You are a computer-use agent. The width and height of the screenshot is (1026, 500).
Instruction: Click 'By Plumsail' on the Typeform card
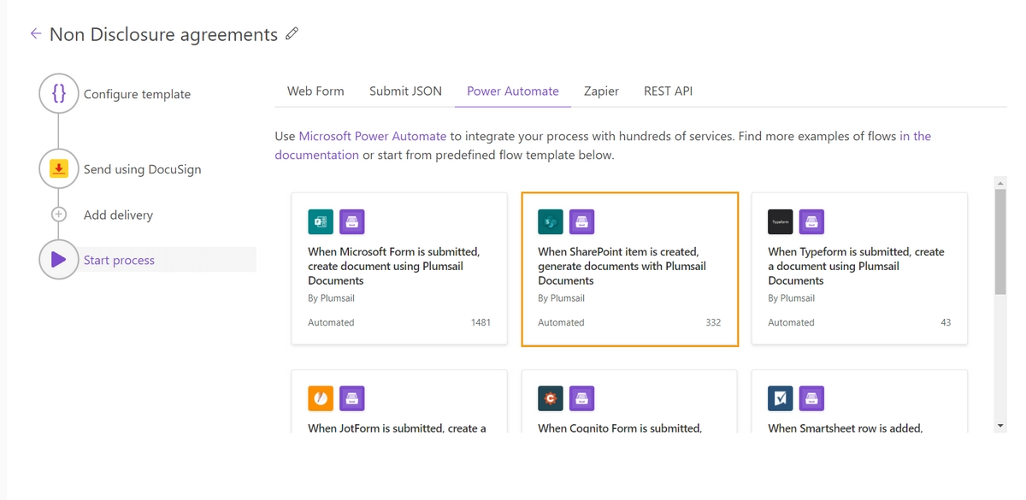pos(791,298)
